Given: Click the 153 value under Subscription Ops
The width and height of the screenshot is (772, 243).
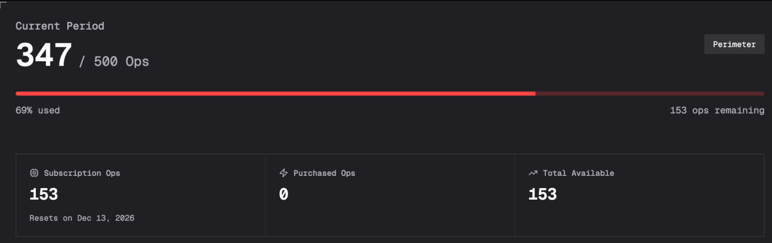Looking at the screenshot, I should pyautogui.click(x=43, y=194).
